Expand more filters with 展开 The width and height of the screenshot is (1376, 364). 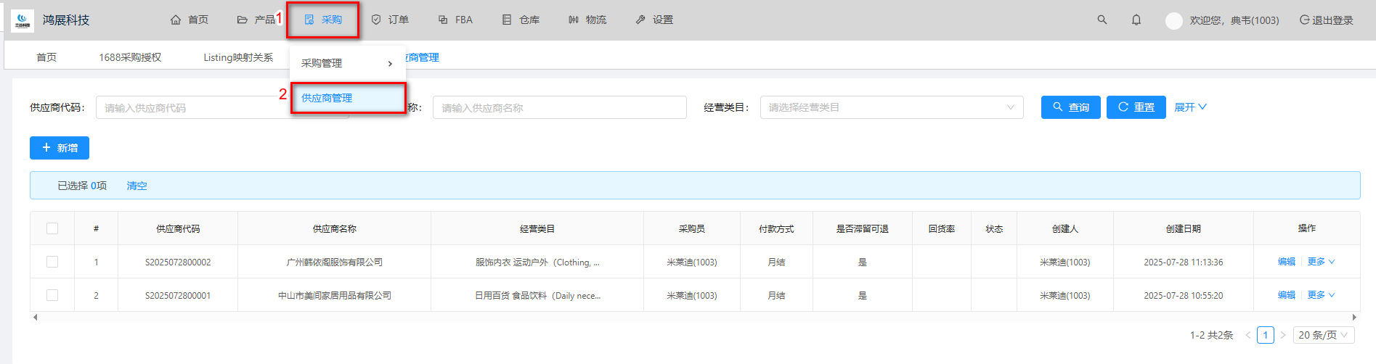[x=1190, y=107]
